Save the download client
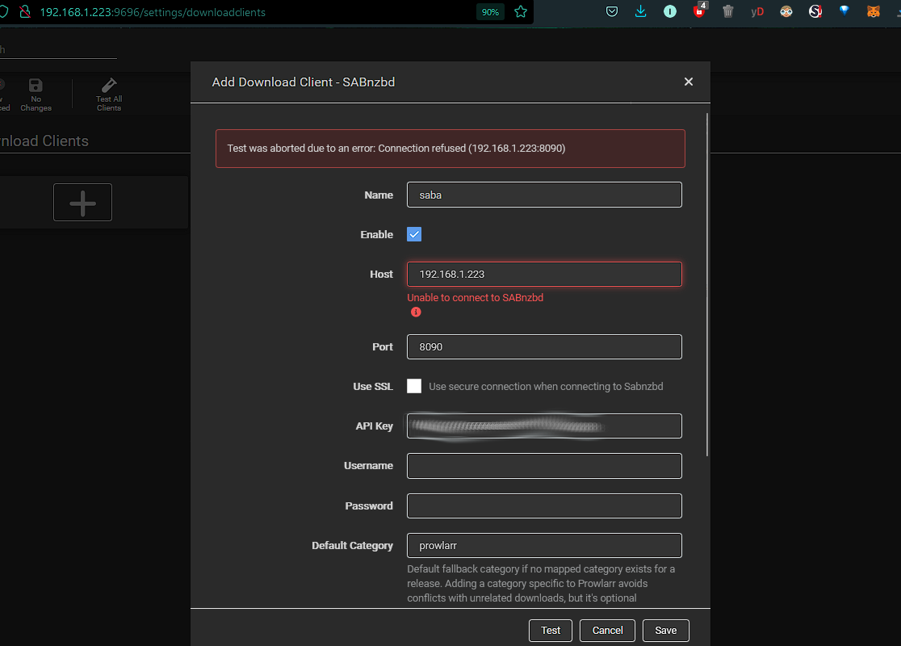Viewport: 901px width, 646px height. [665, 631]
